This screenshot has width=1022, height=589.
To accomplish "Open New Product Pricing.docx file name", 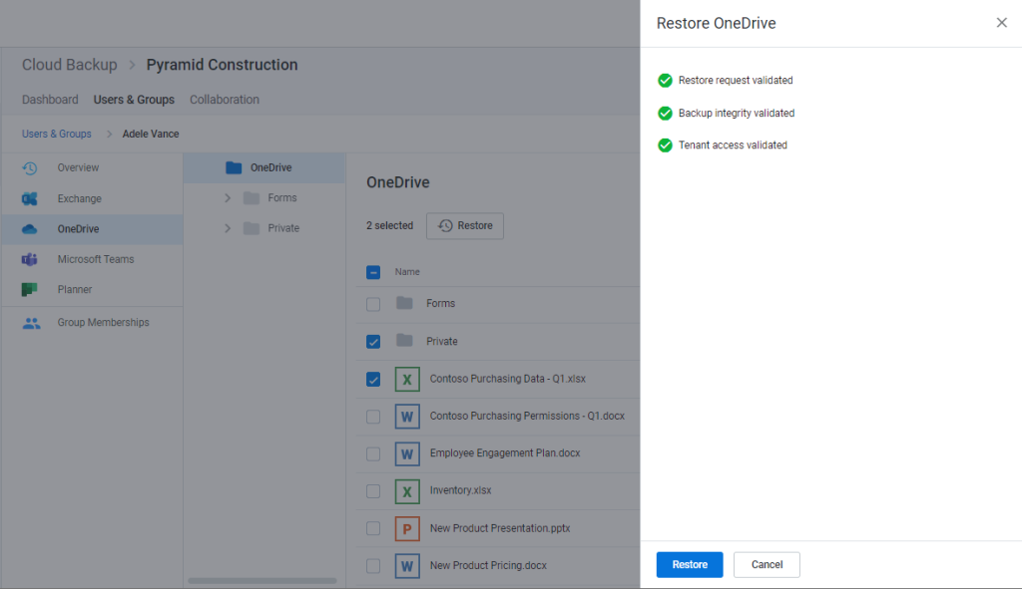I will [488, 565].
